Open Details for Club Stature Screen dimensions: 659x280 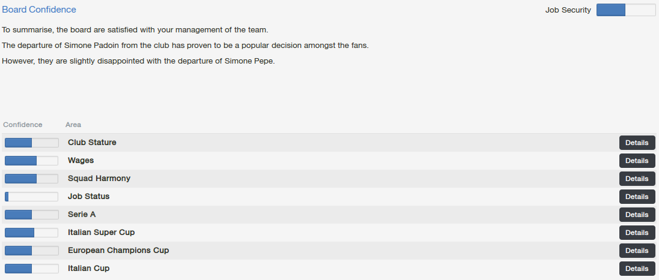[x=637, y=143]
